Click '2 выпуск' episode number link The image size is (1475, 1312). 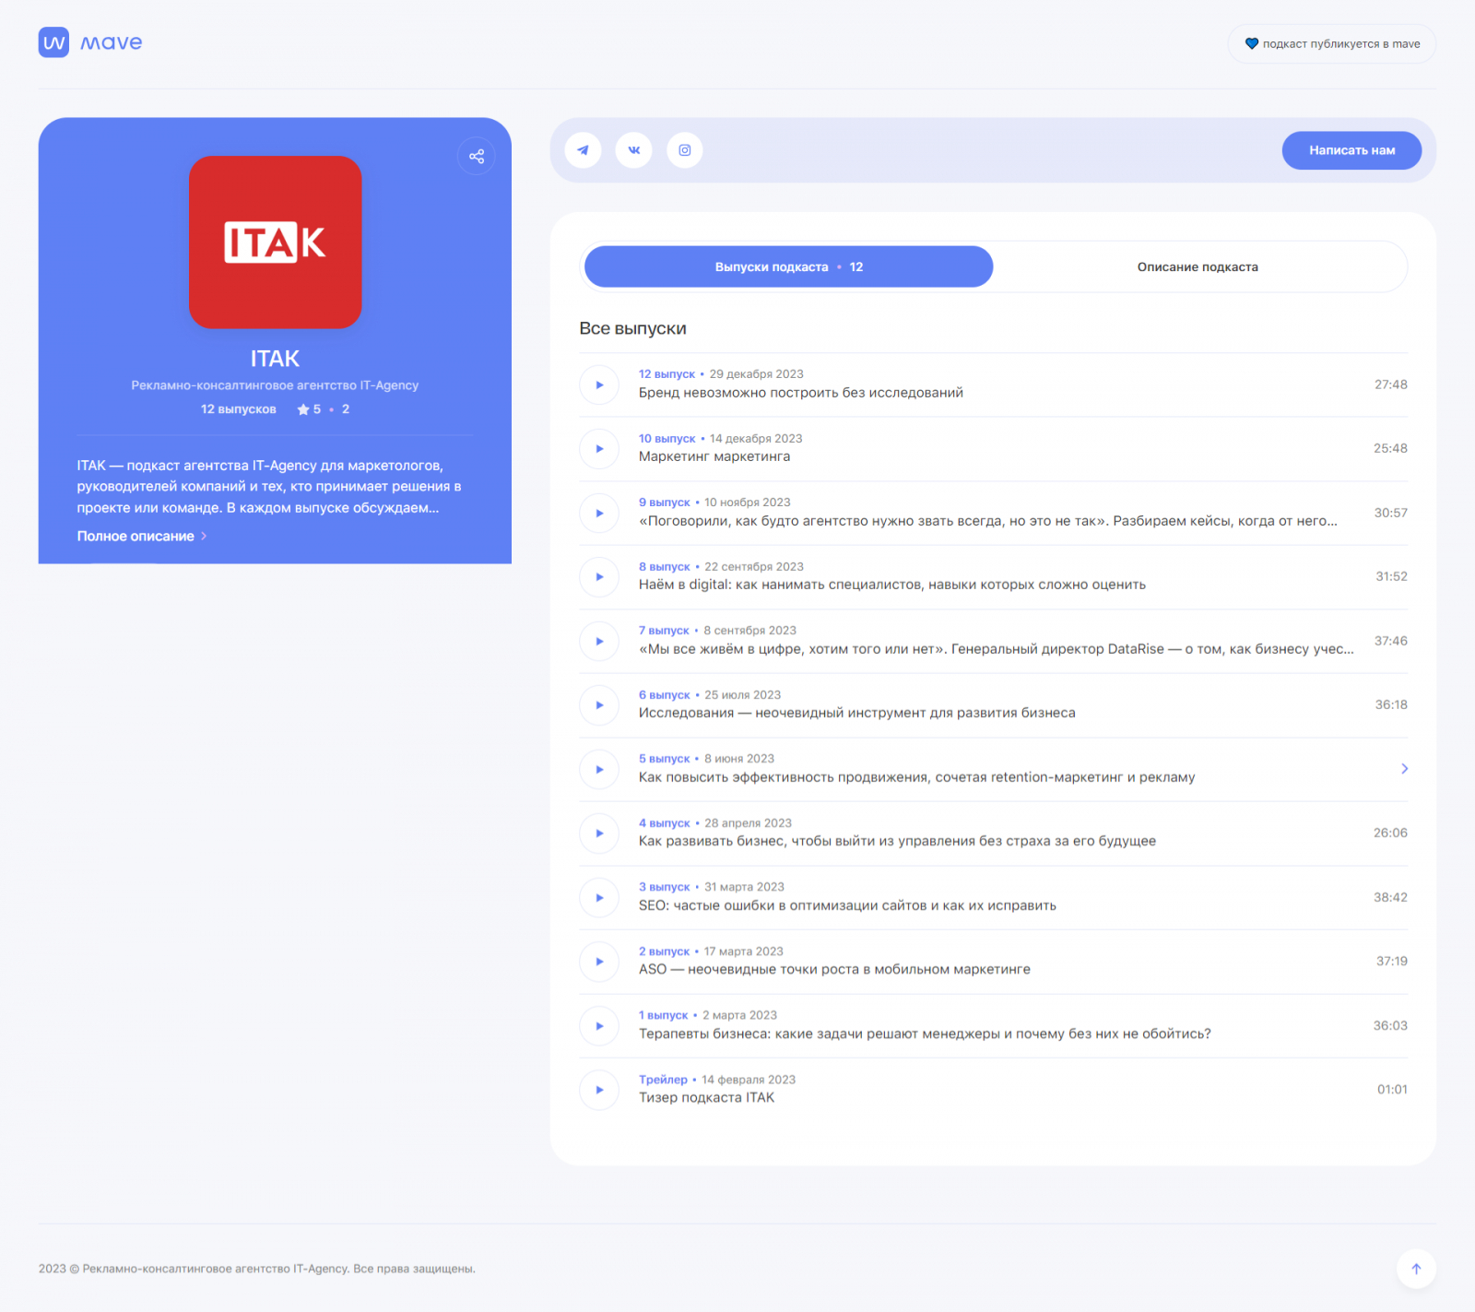coord(664,951)
